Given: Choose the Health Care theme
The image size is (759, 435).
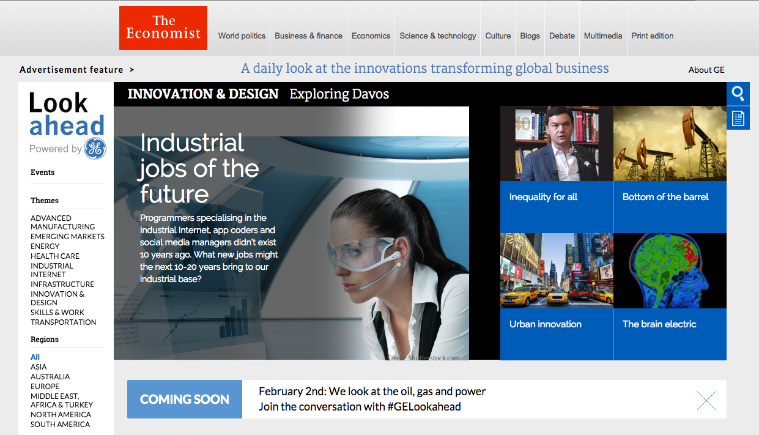Looking at the screenshot, I should click(55, 256).
